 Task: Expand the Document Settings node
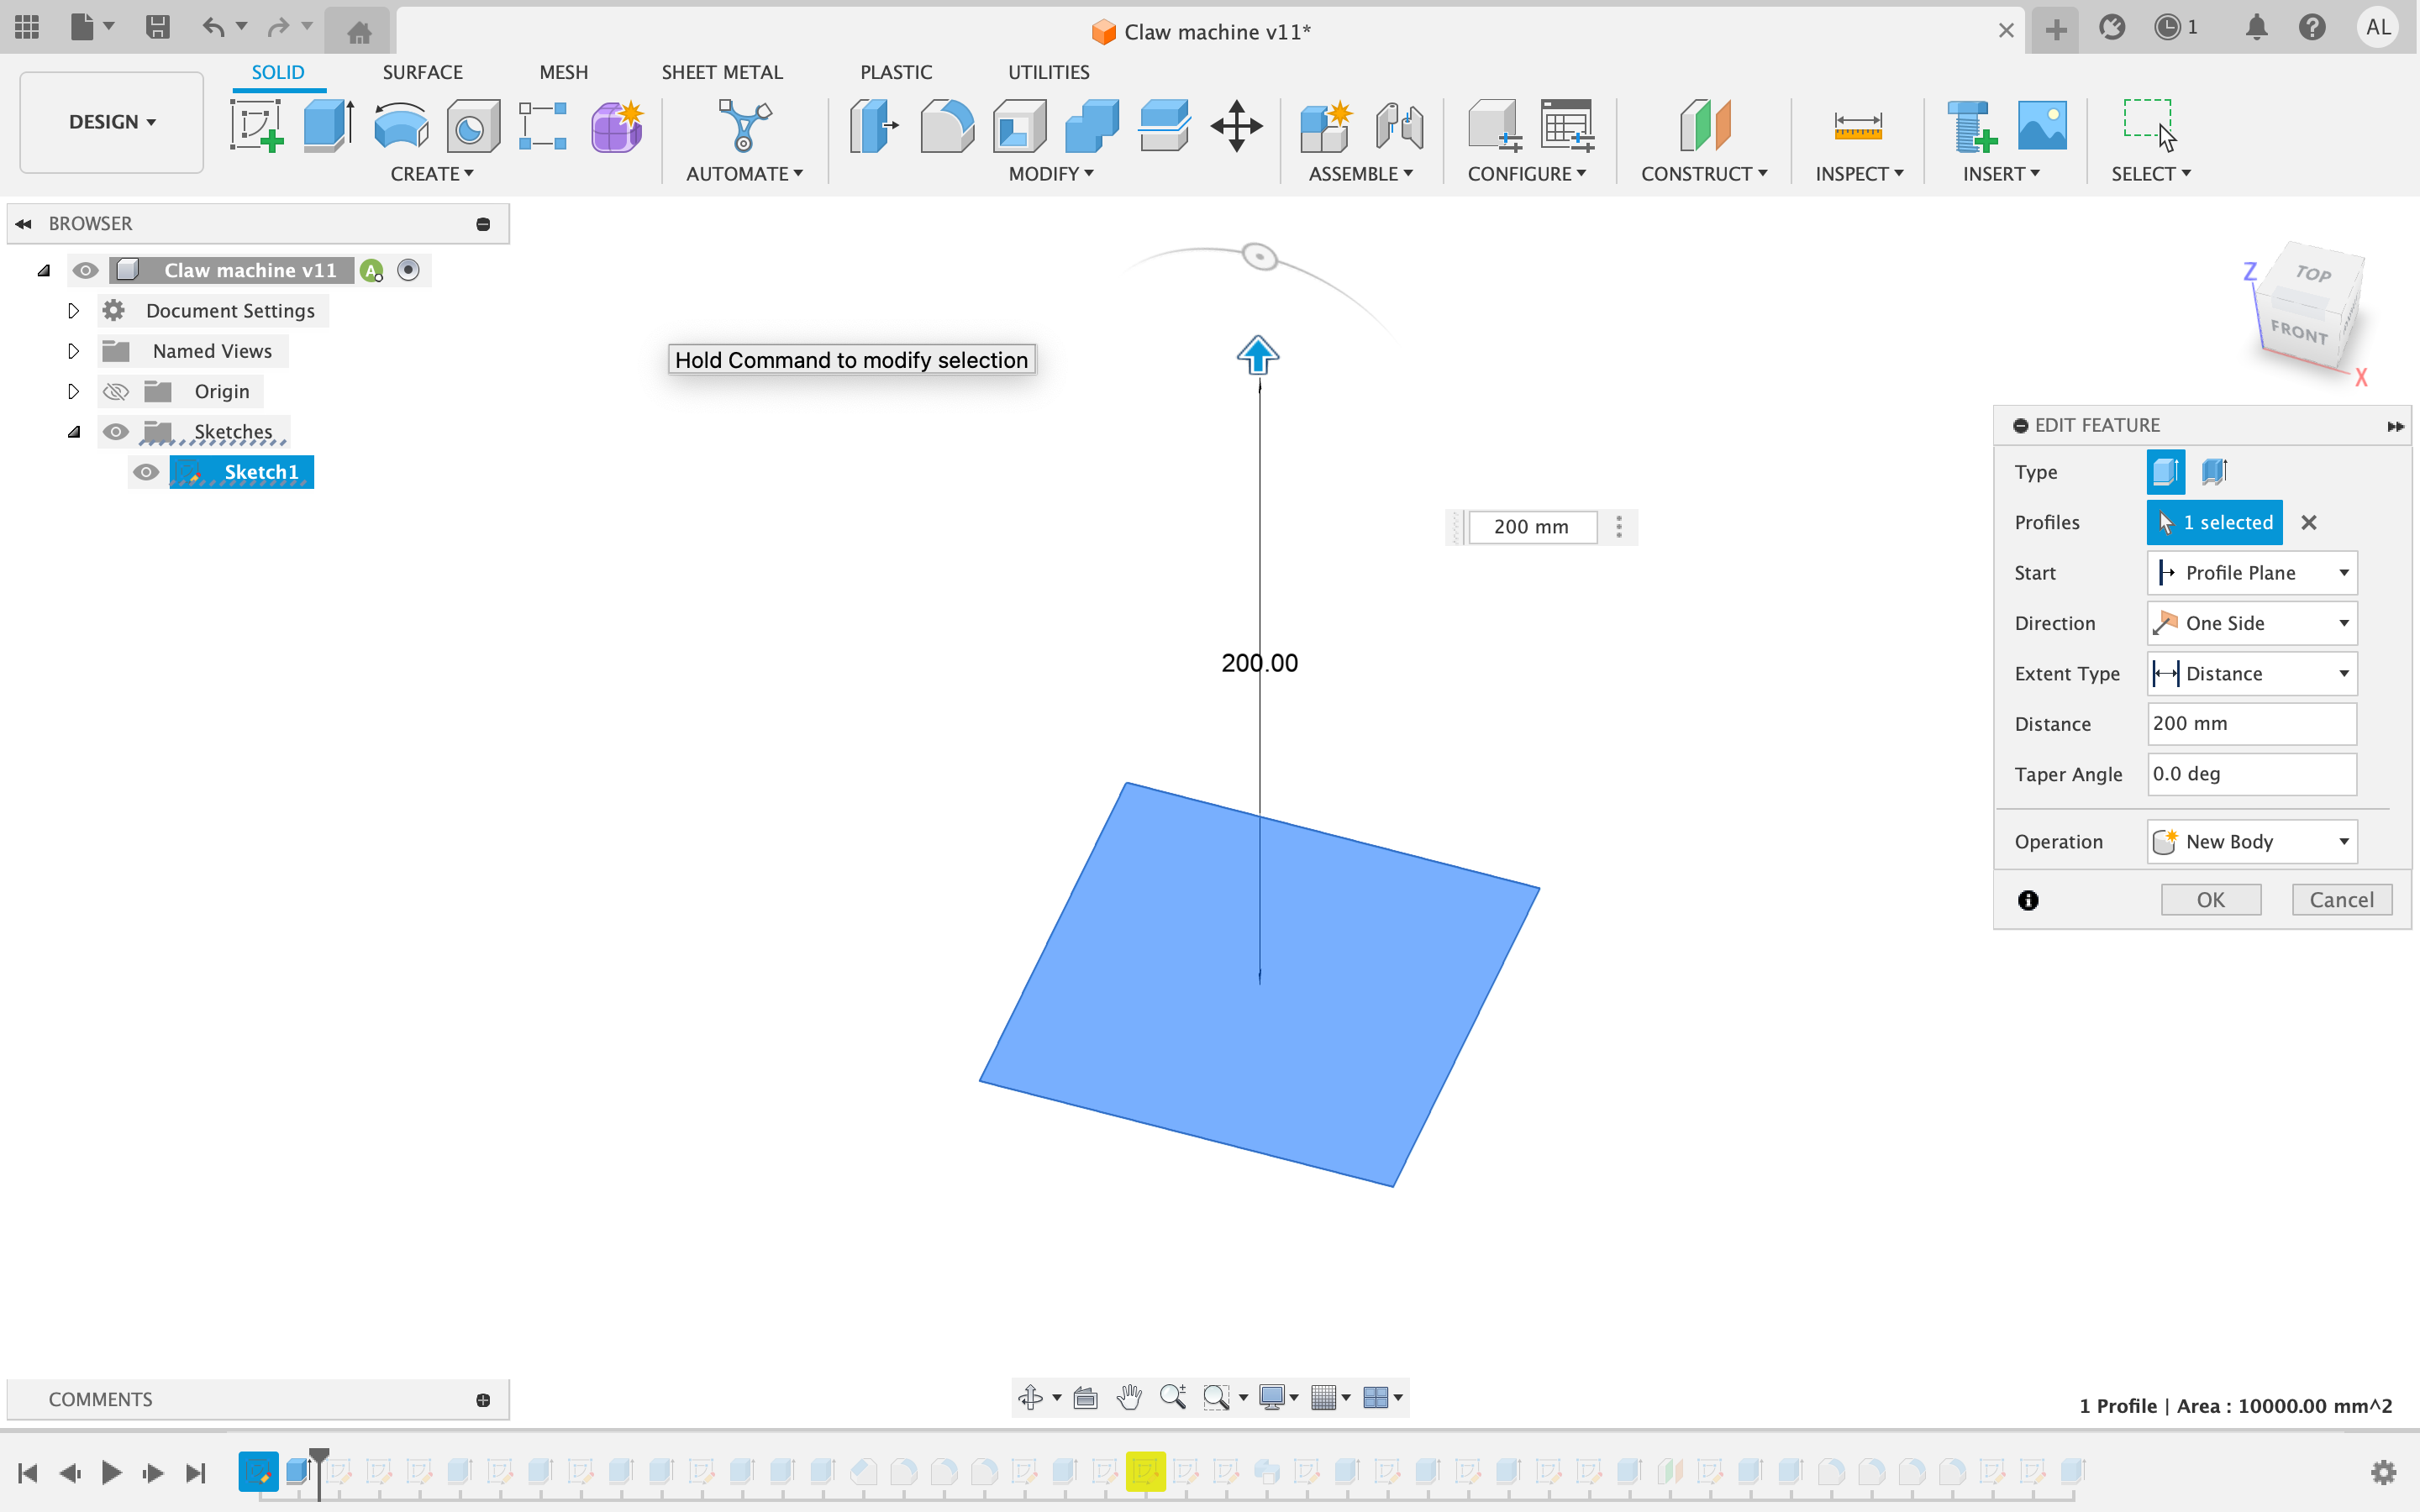click(x=73, y=311)
